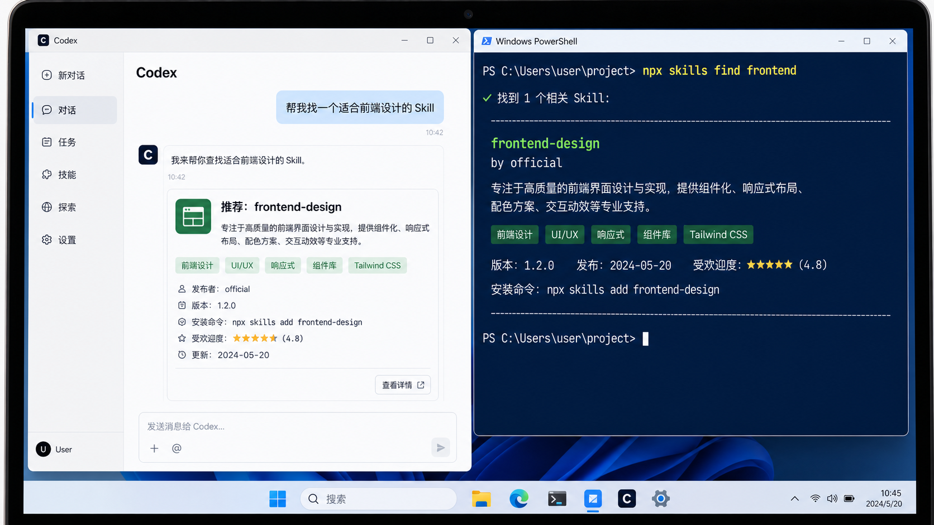Click the 安装命令 shield icon
This screenshot has height=525, width=934.
coord(182,322)
